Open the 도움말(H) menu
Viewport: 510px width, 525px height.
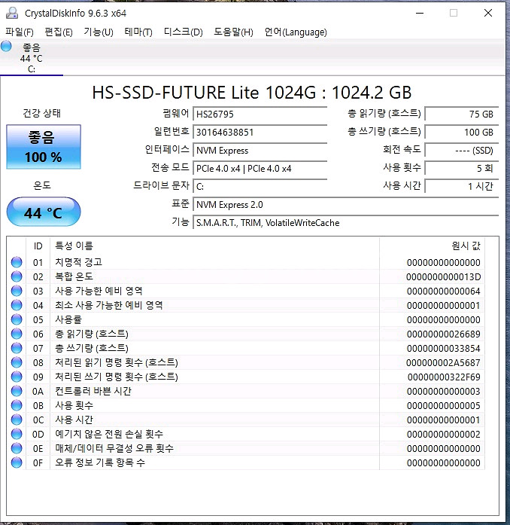(233, 32)
